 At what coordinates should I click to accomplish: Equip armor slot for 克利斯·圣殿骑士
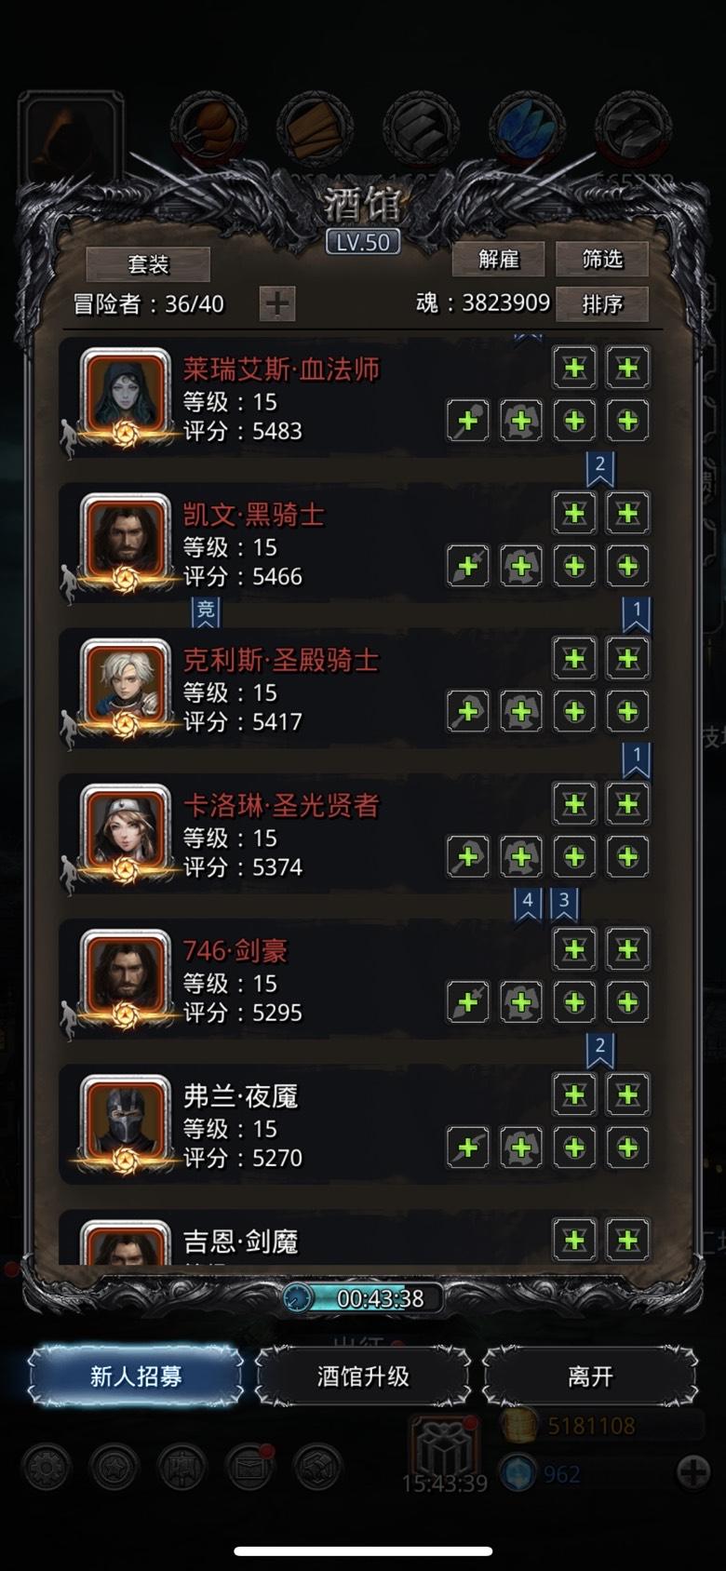click(x=521, y=711)
